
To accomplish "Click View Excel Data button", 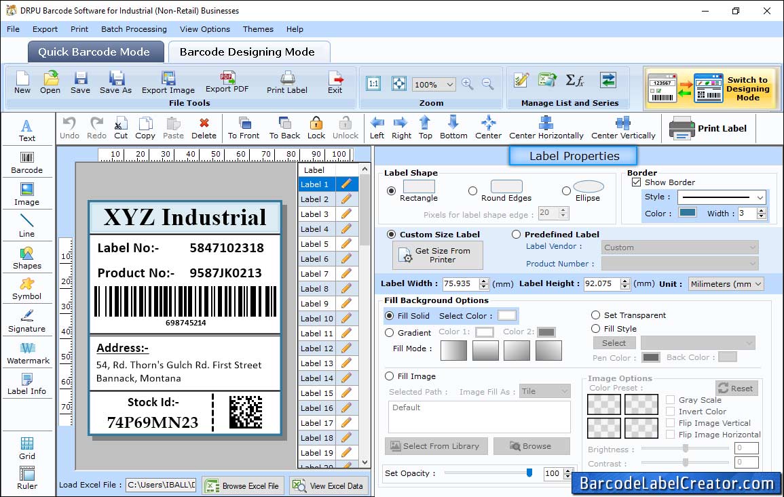I will [329, 485].
